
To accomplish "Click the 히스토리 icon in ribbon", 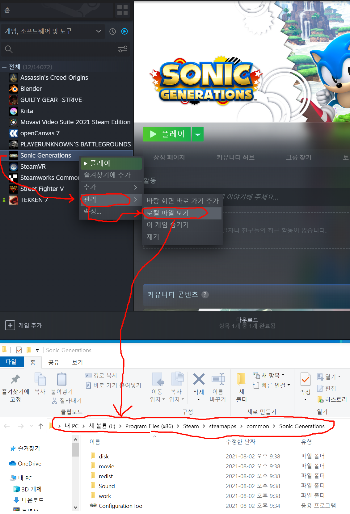I will [x=321, y=400].
